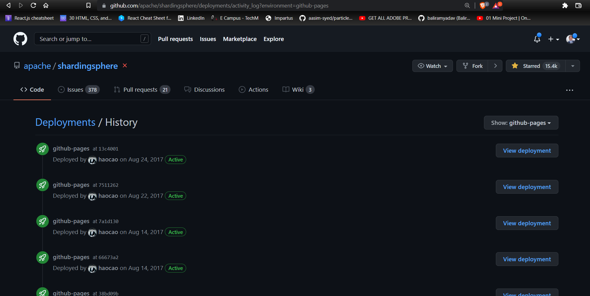Screen dimensions: 590x296
Task: Open E Campus - TechM bookmark
Action: point(235,18)
